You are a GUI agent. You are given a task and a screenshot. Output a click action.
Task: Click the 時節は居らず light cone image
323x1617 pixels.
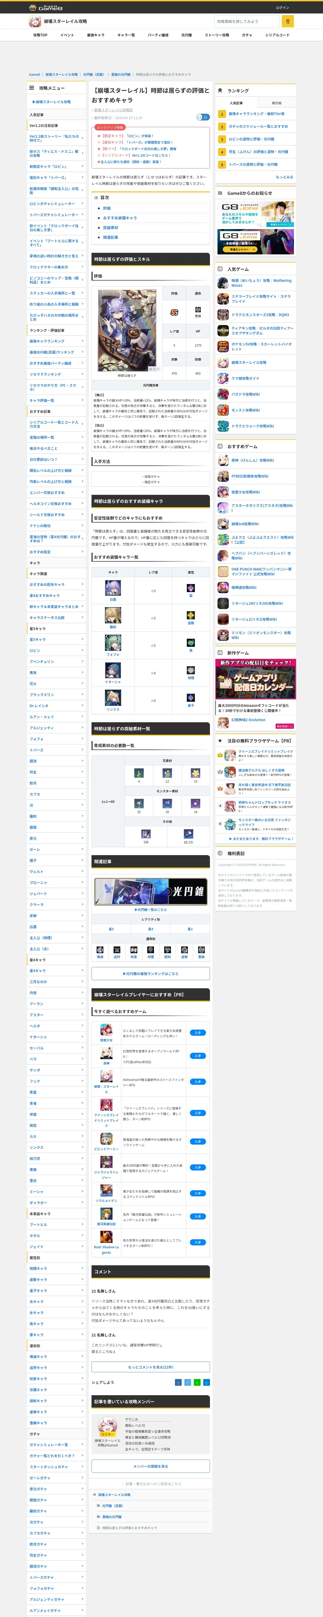[x=127, y=331]
